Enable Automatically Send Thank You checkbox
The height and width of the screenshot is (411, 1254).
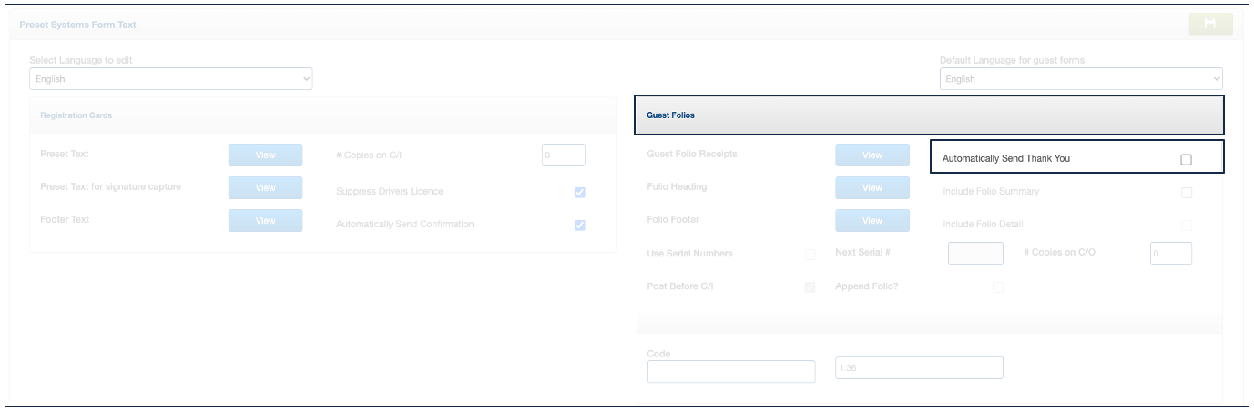click(x=1186, y=160)
